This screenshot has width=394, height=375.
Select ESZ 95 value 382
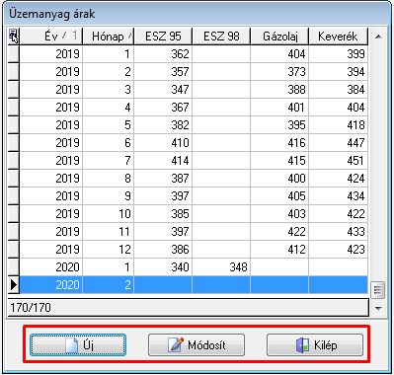163,125
